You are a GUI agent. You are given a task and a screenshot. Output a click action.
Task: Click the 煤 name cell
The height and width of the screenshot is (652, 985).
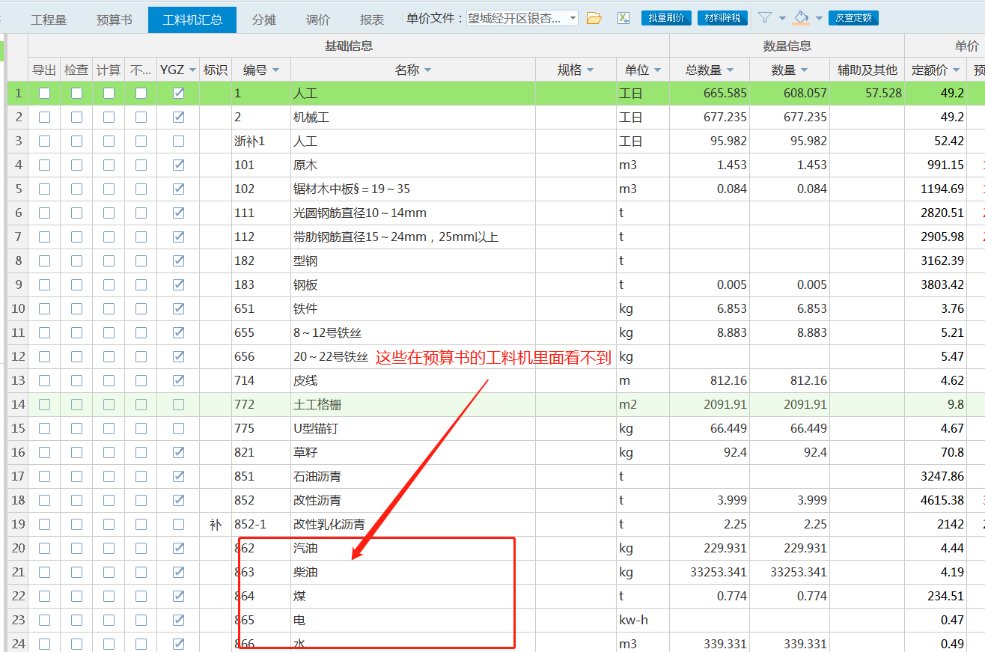(x=413, y=597)
